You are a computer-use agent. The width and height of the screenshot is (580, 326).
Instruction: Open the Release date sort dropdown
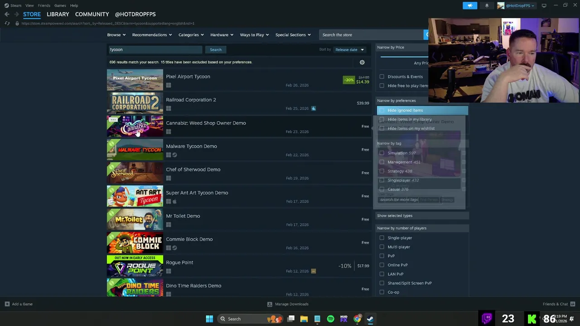(349, 50)
